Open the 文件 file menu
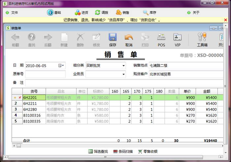The image size is (231, 162). point(12,13)
